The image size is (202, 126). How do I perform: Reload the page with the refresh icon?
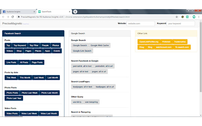tap(14, 17)
